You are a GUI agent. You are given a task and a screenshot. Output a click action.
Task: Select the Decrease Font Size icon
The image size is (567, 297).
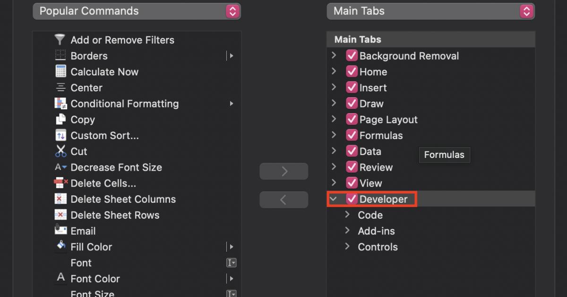[60, 167]
